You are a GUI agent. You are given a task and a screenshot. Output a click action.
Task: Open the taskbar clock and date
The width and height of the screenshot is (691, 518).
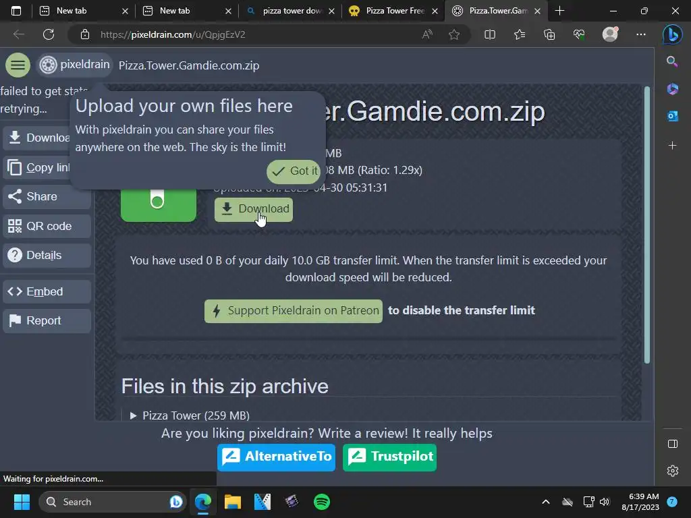pyautogui.click(x=640, y=502)
